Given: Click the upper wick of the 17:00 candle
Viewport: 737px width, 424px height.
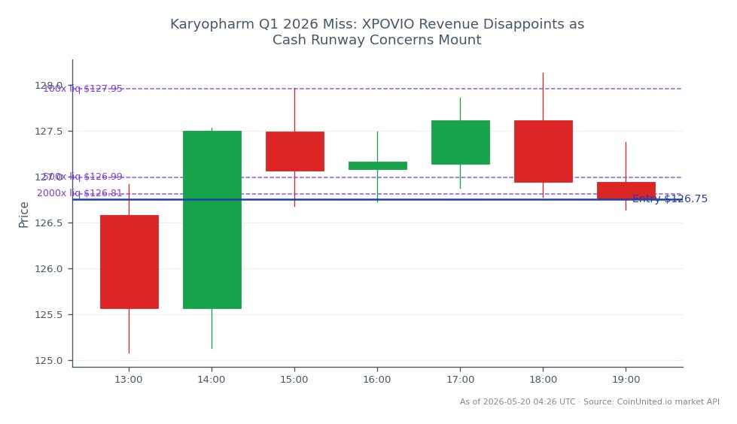Looking at the screenshot, I should [x=460, y=109].
